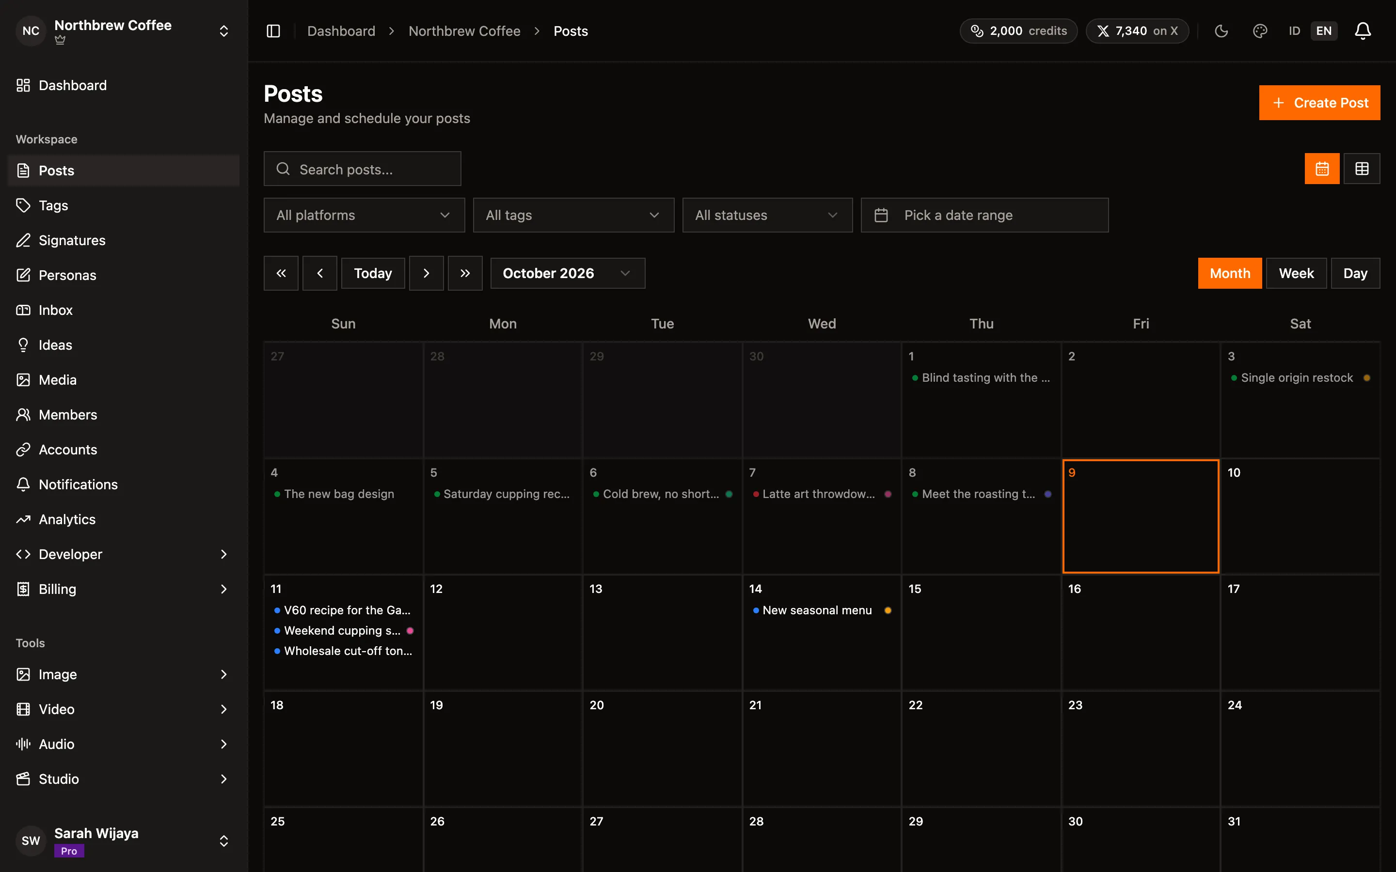The width and height of the screenshot is (1396, 872).
Task: Go to Members
Action: pos(124,415)
